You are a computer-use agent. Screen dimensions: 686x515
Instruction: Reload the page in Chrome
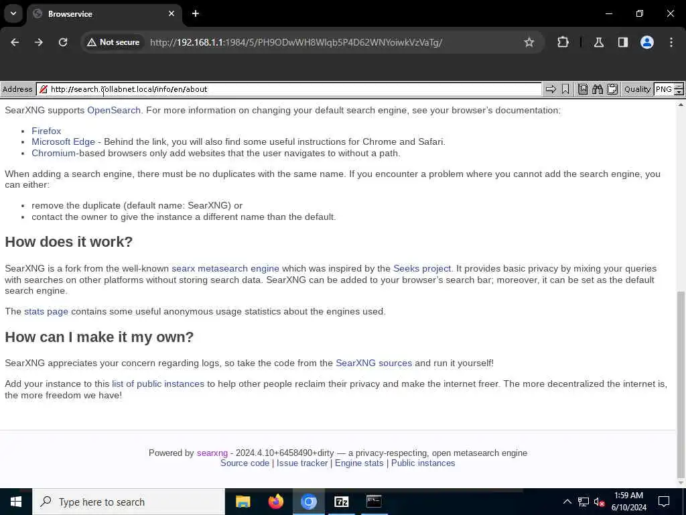click(63, 42)
